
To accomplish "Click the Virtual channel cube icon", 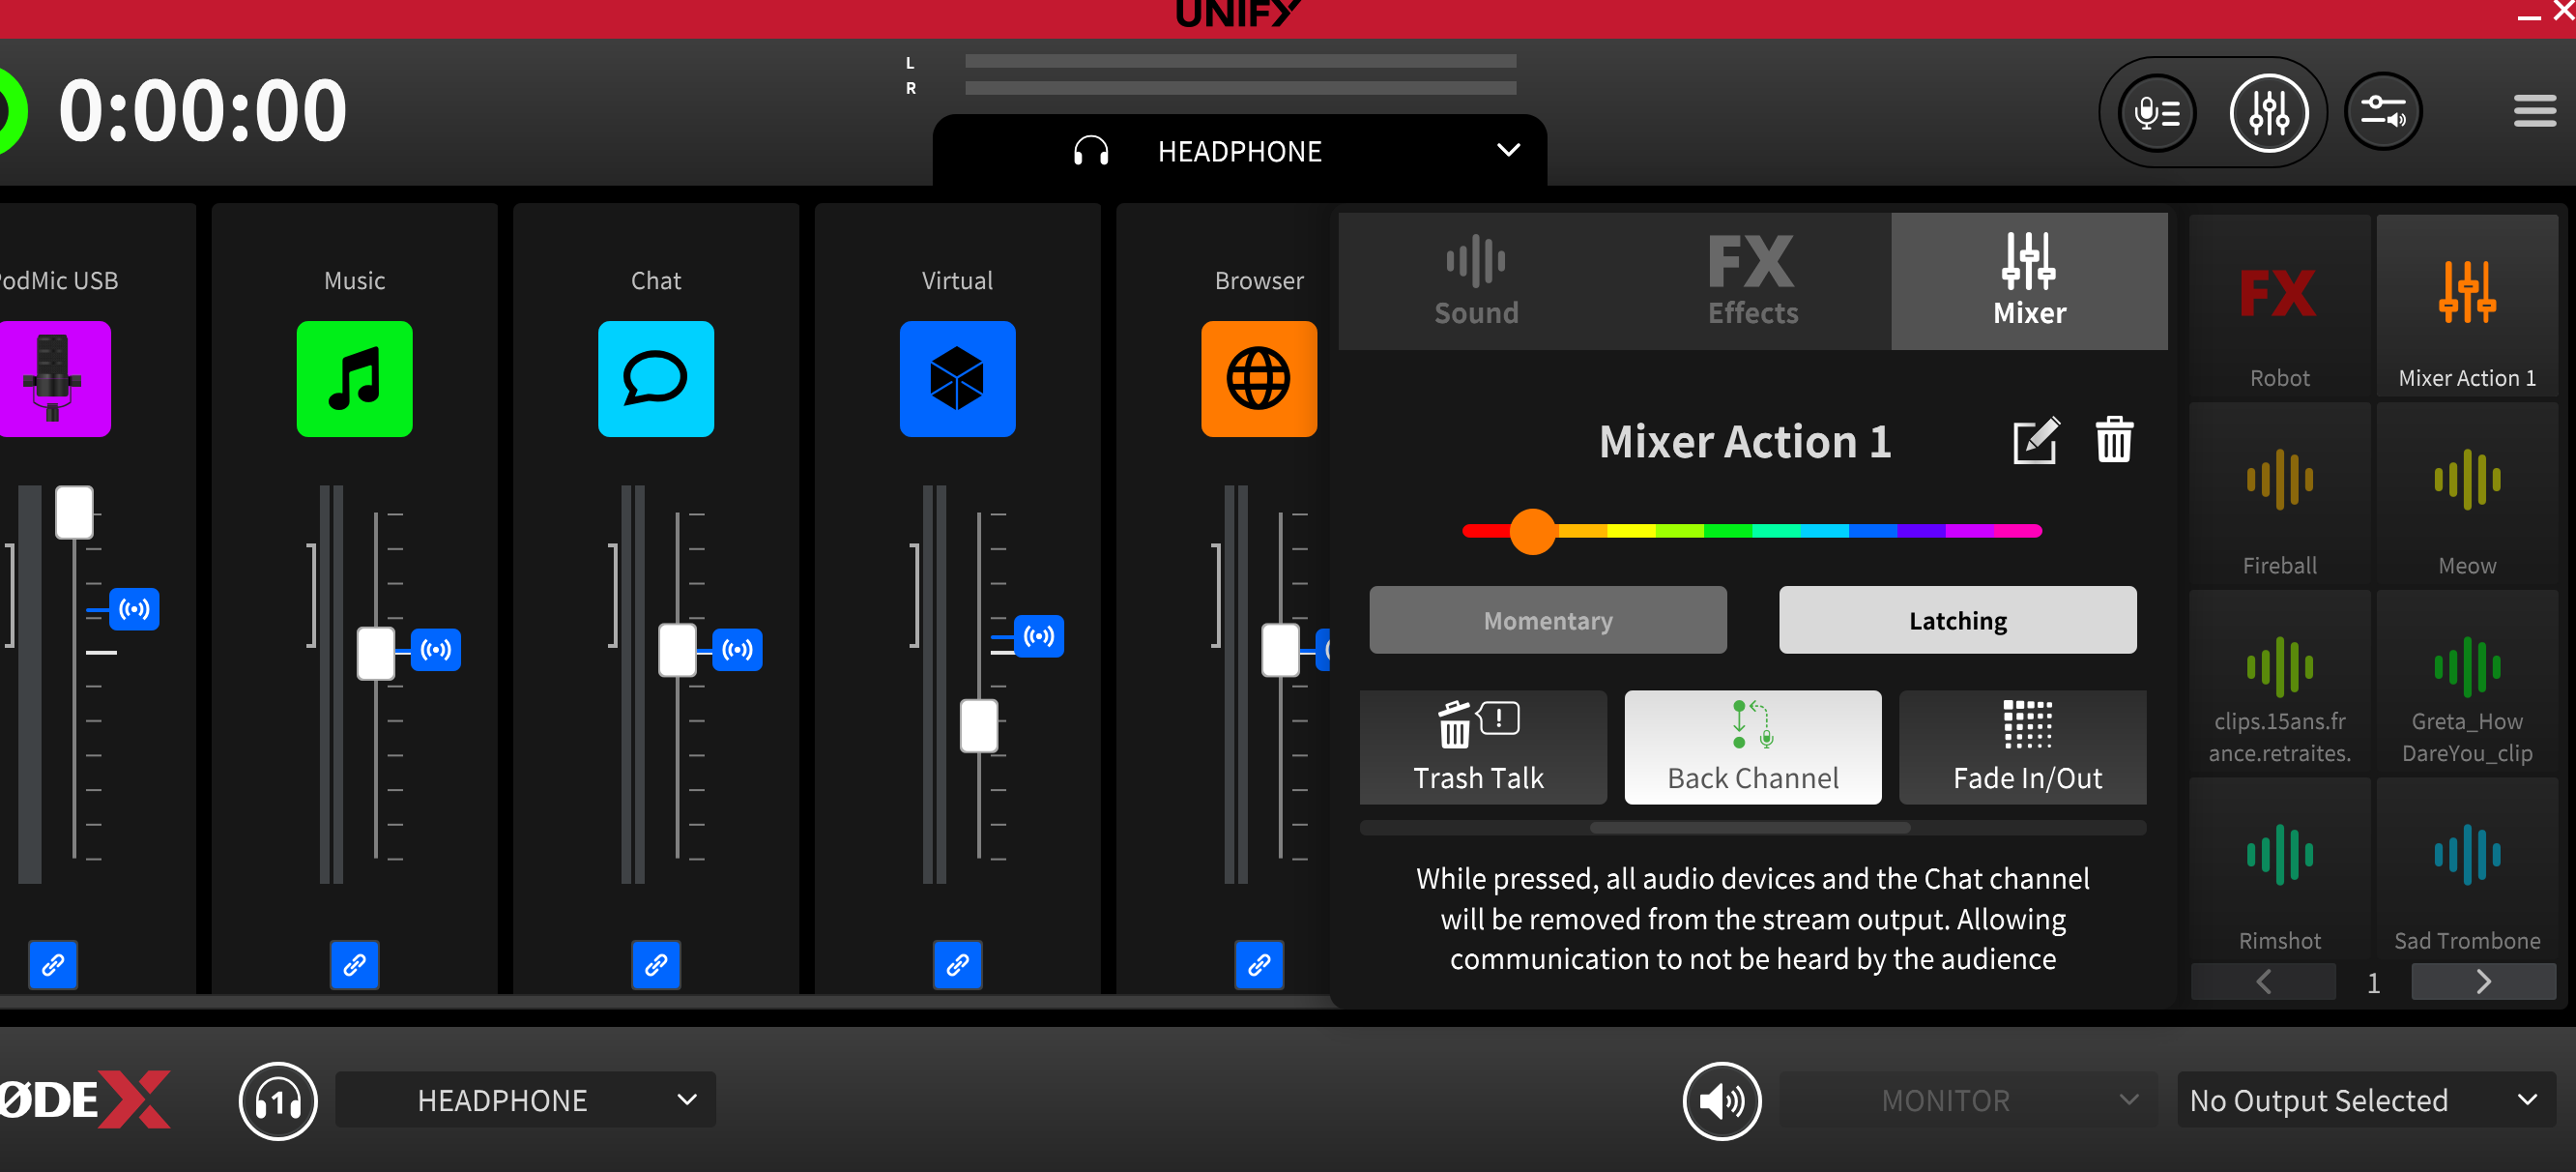I will click(x=957, y=379).
